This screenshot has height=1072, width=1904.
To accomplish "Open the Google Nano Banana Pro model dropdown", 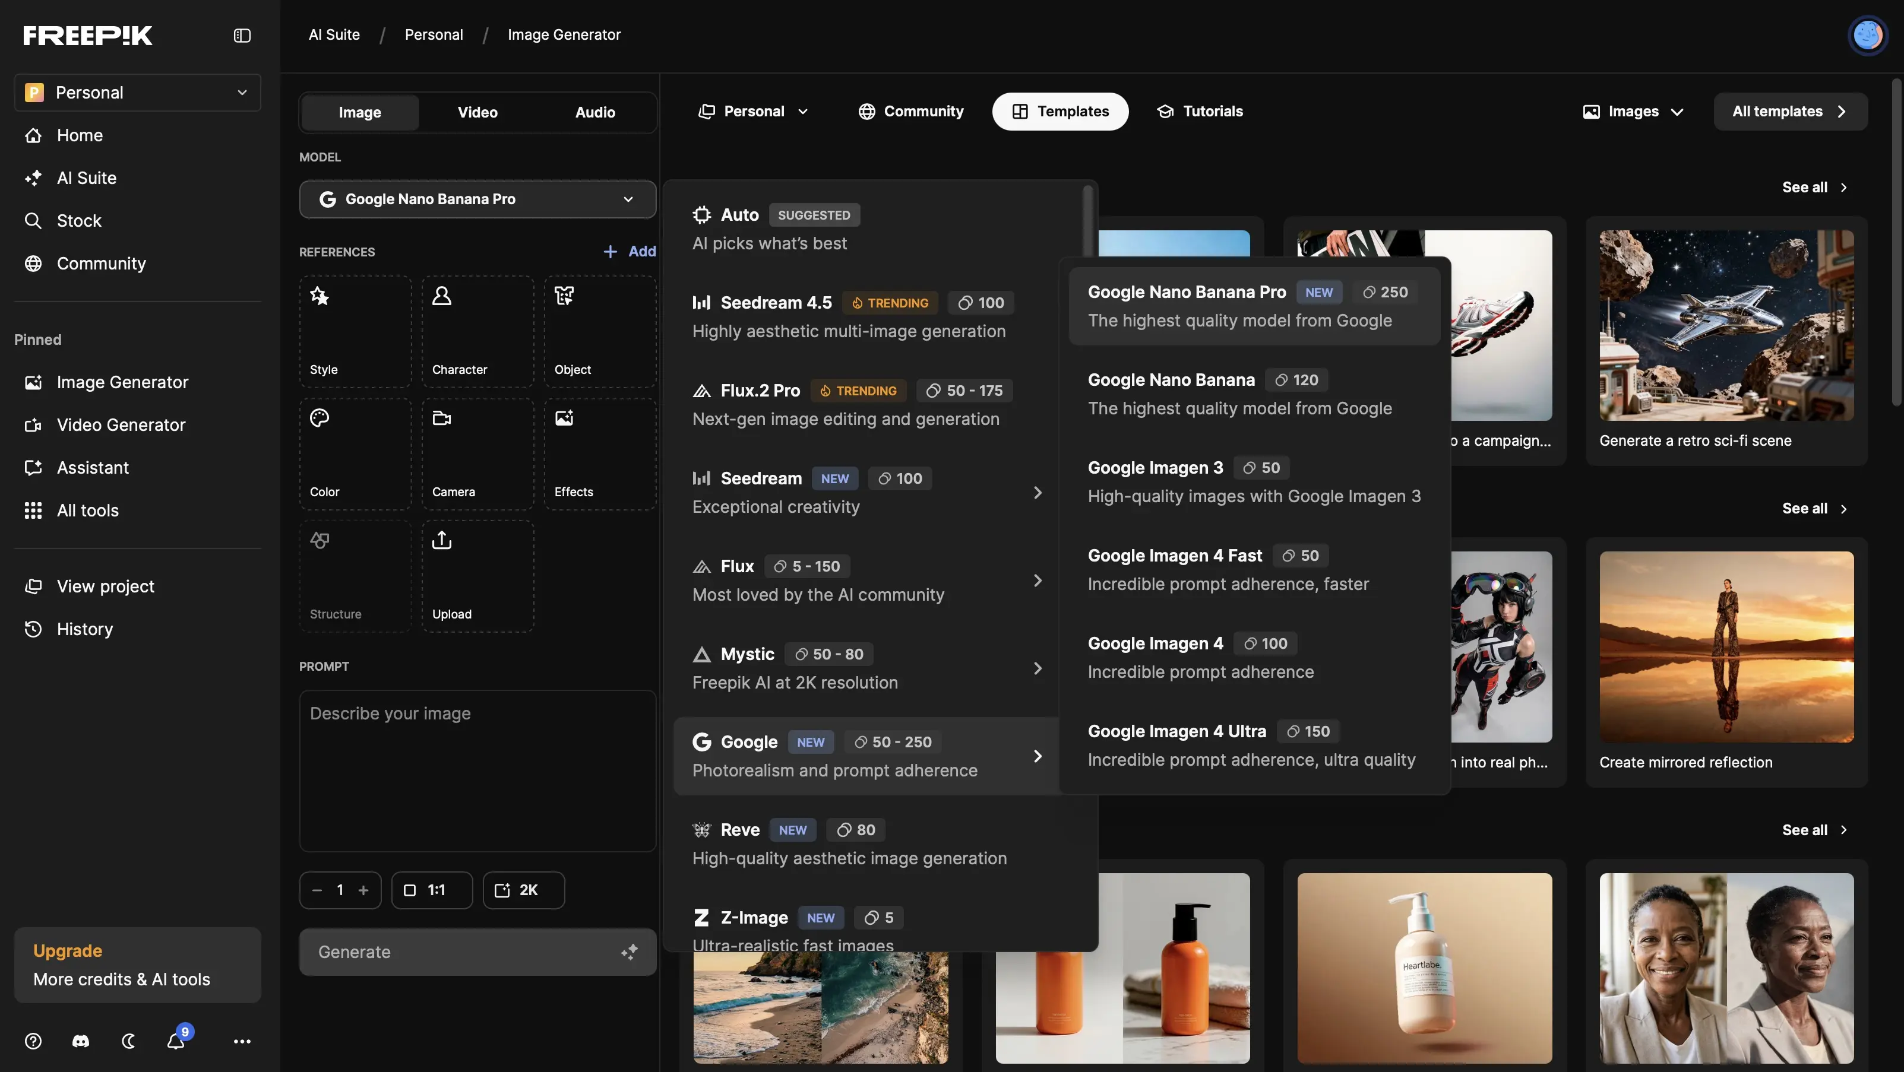I will click(x=477, y=199).
